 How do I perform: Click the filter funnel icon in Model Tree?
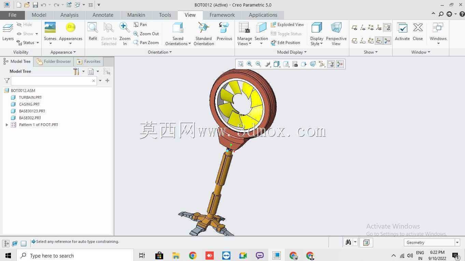point(7,81)
